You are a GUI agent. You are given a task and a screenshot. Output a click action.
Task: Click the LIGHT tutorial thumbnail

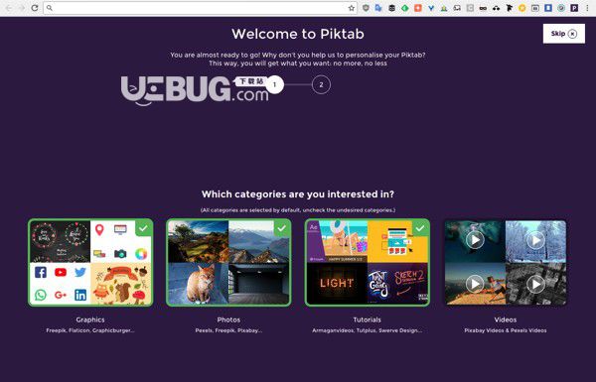tap(337, 284)
